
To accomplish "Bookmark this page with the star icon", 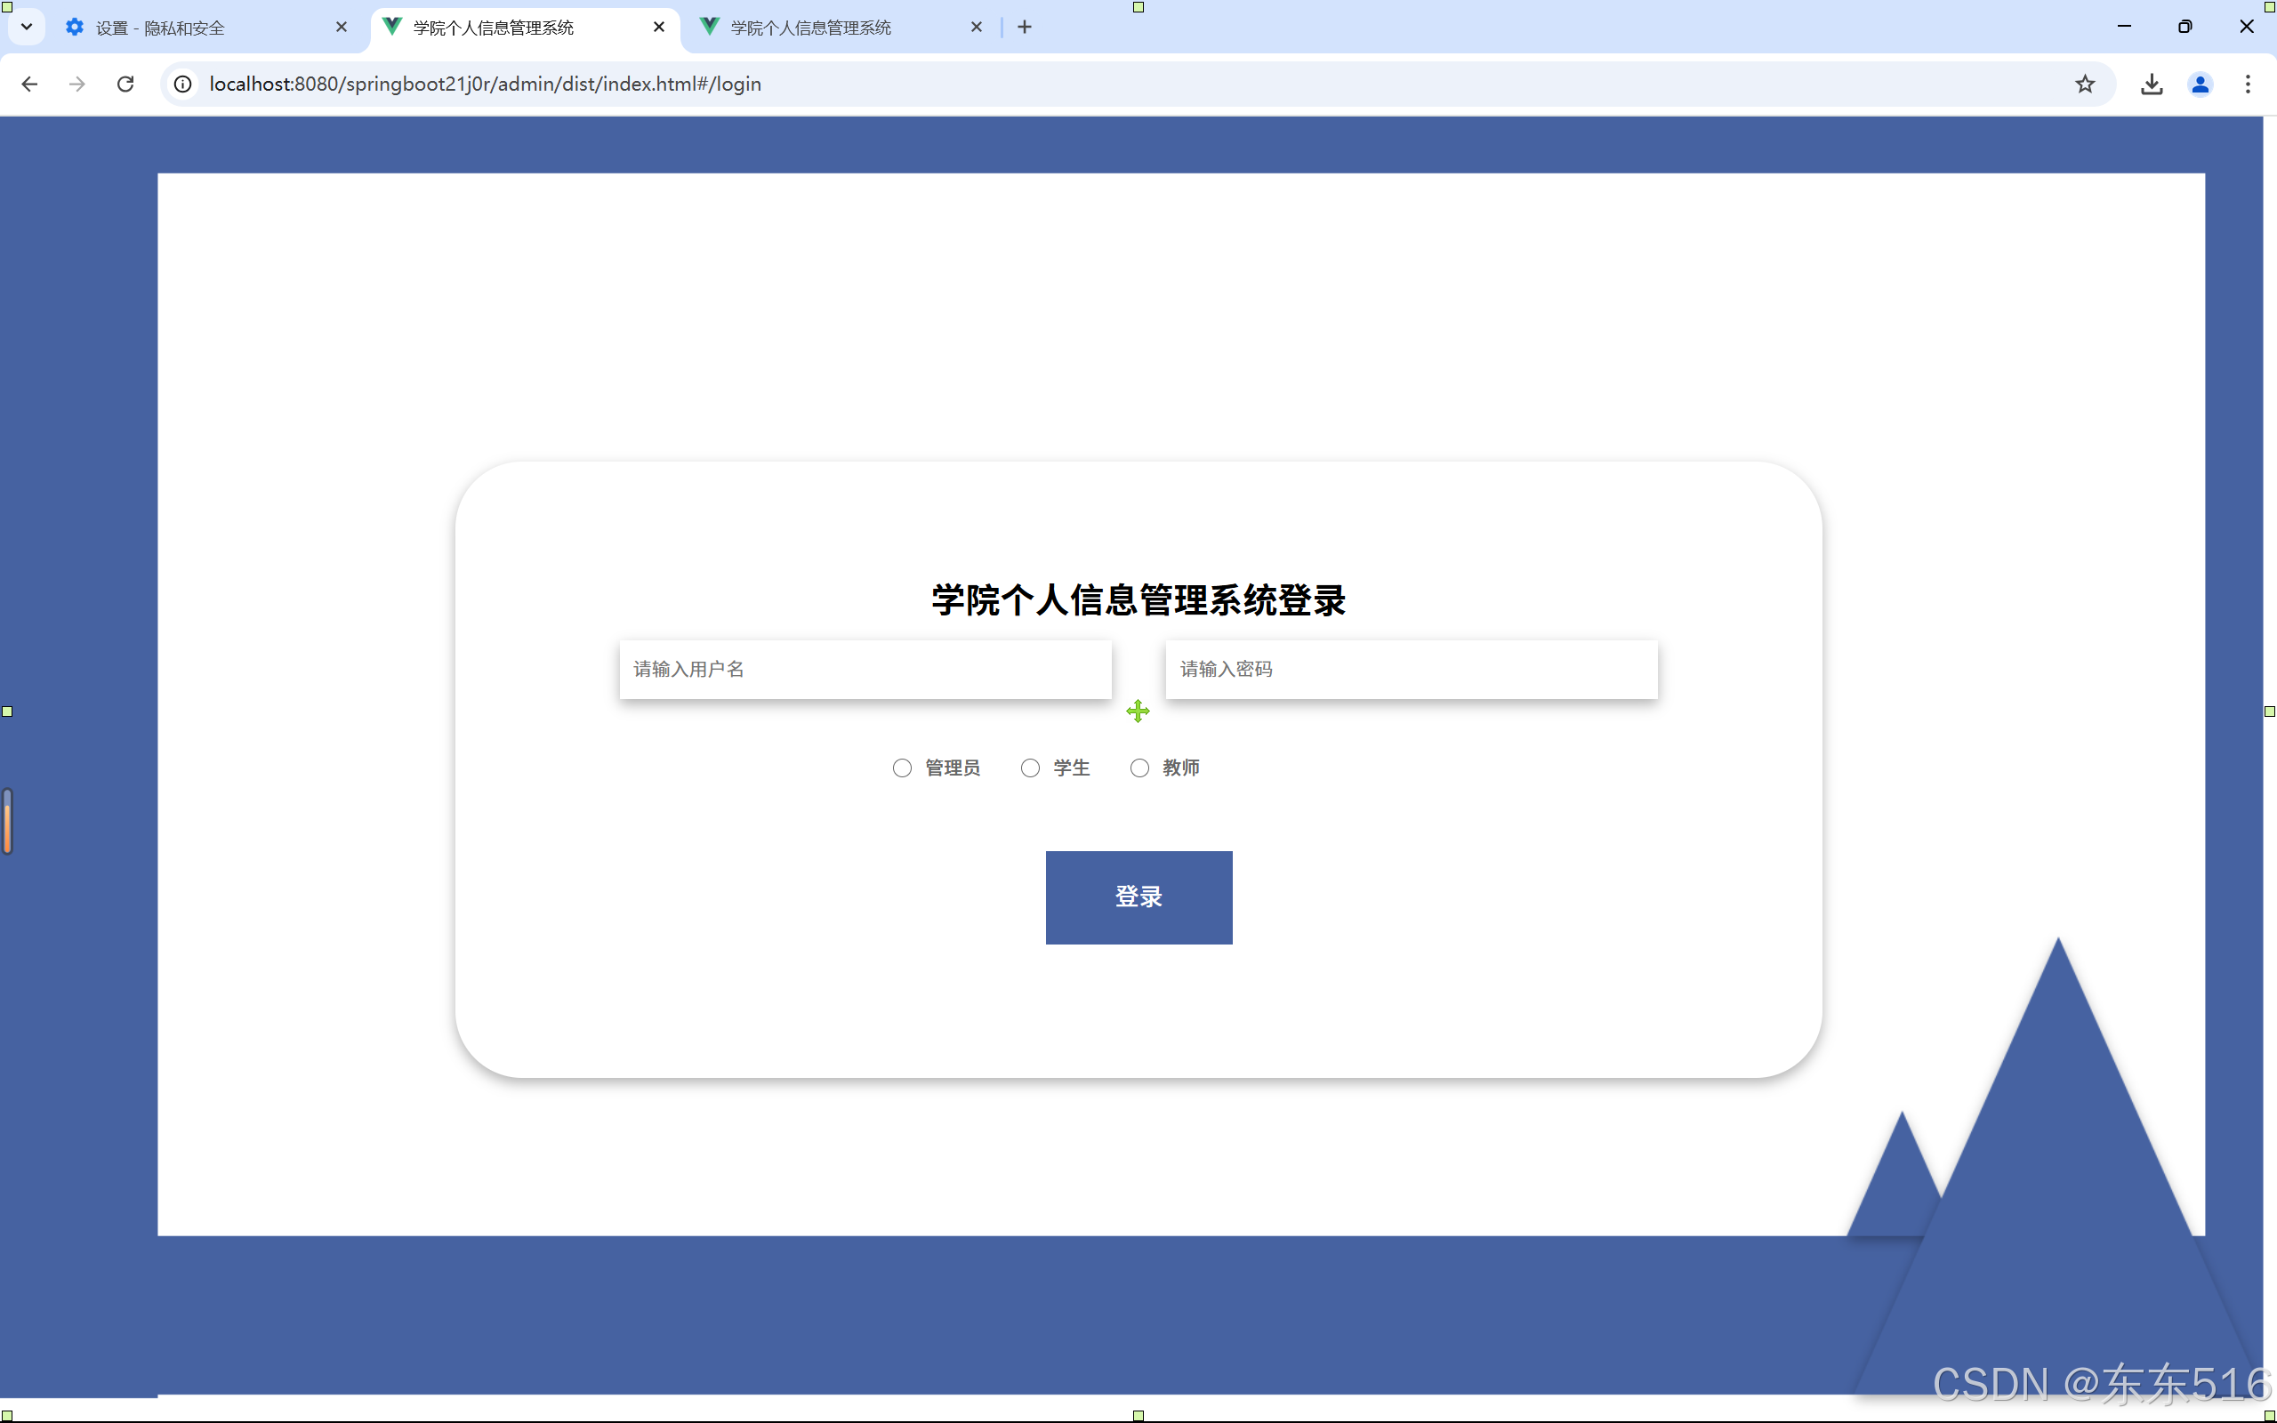I will 2085,84.
